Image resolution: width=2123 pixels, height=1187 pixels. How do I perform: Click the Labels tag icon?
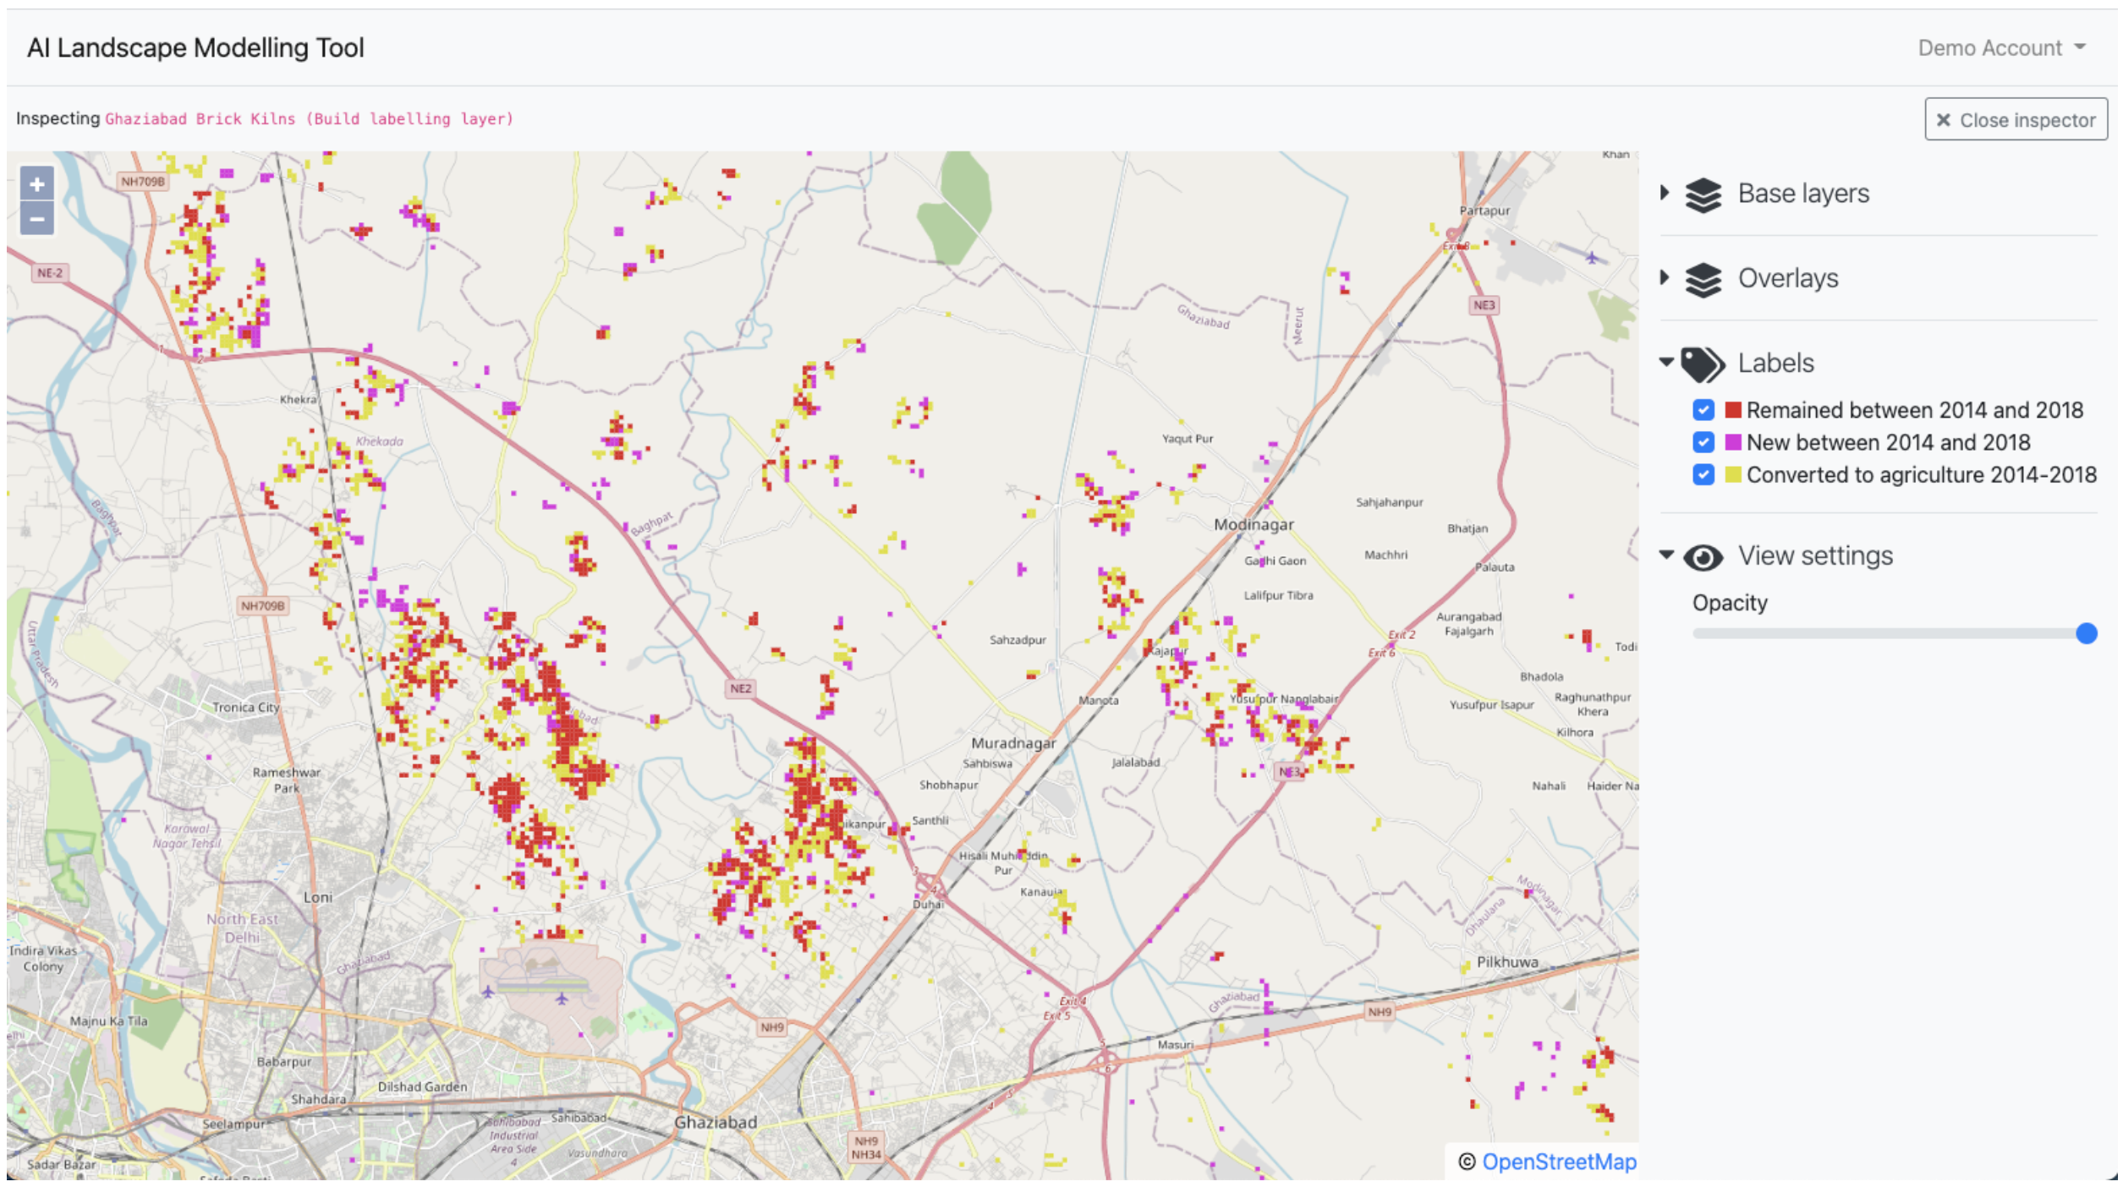1702,364
